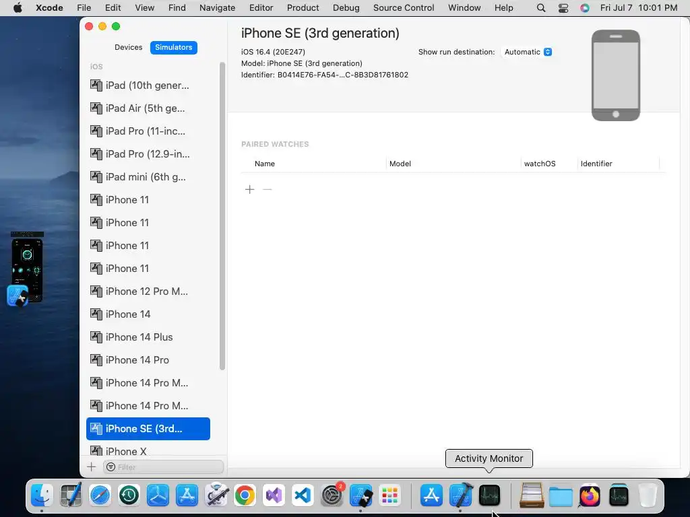Activate Siri from the menu bar
690x517 pixels.
click(x=585, y=8)
